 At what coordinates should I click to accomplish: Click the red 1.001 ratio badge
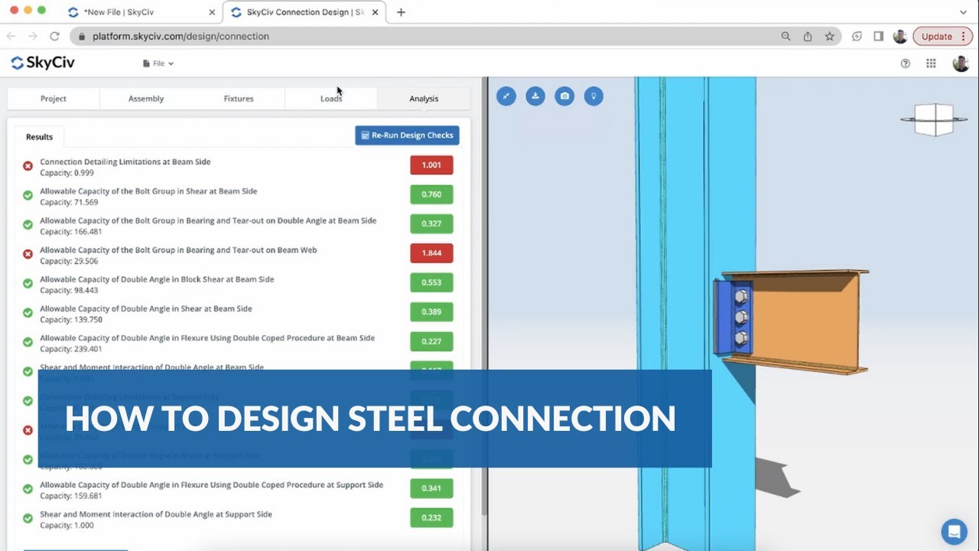pos(431,165)
